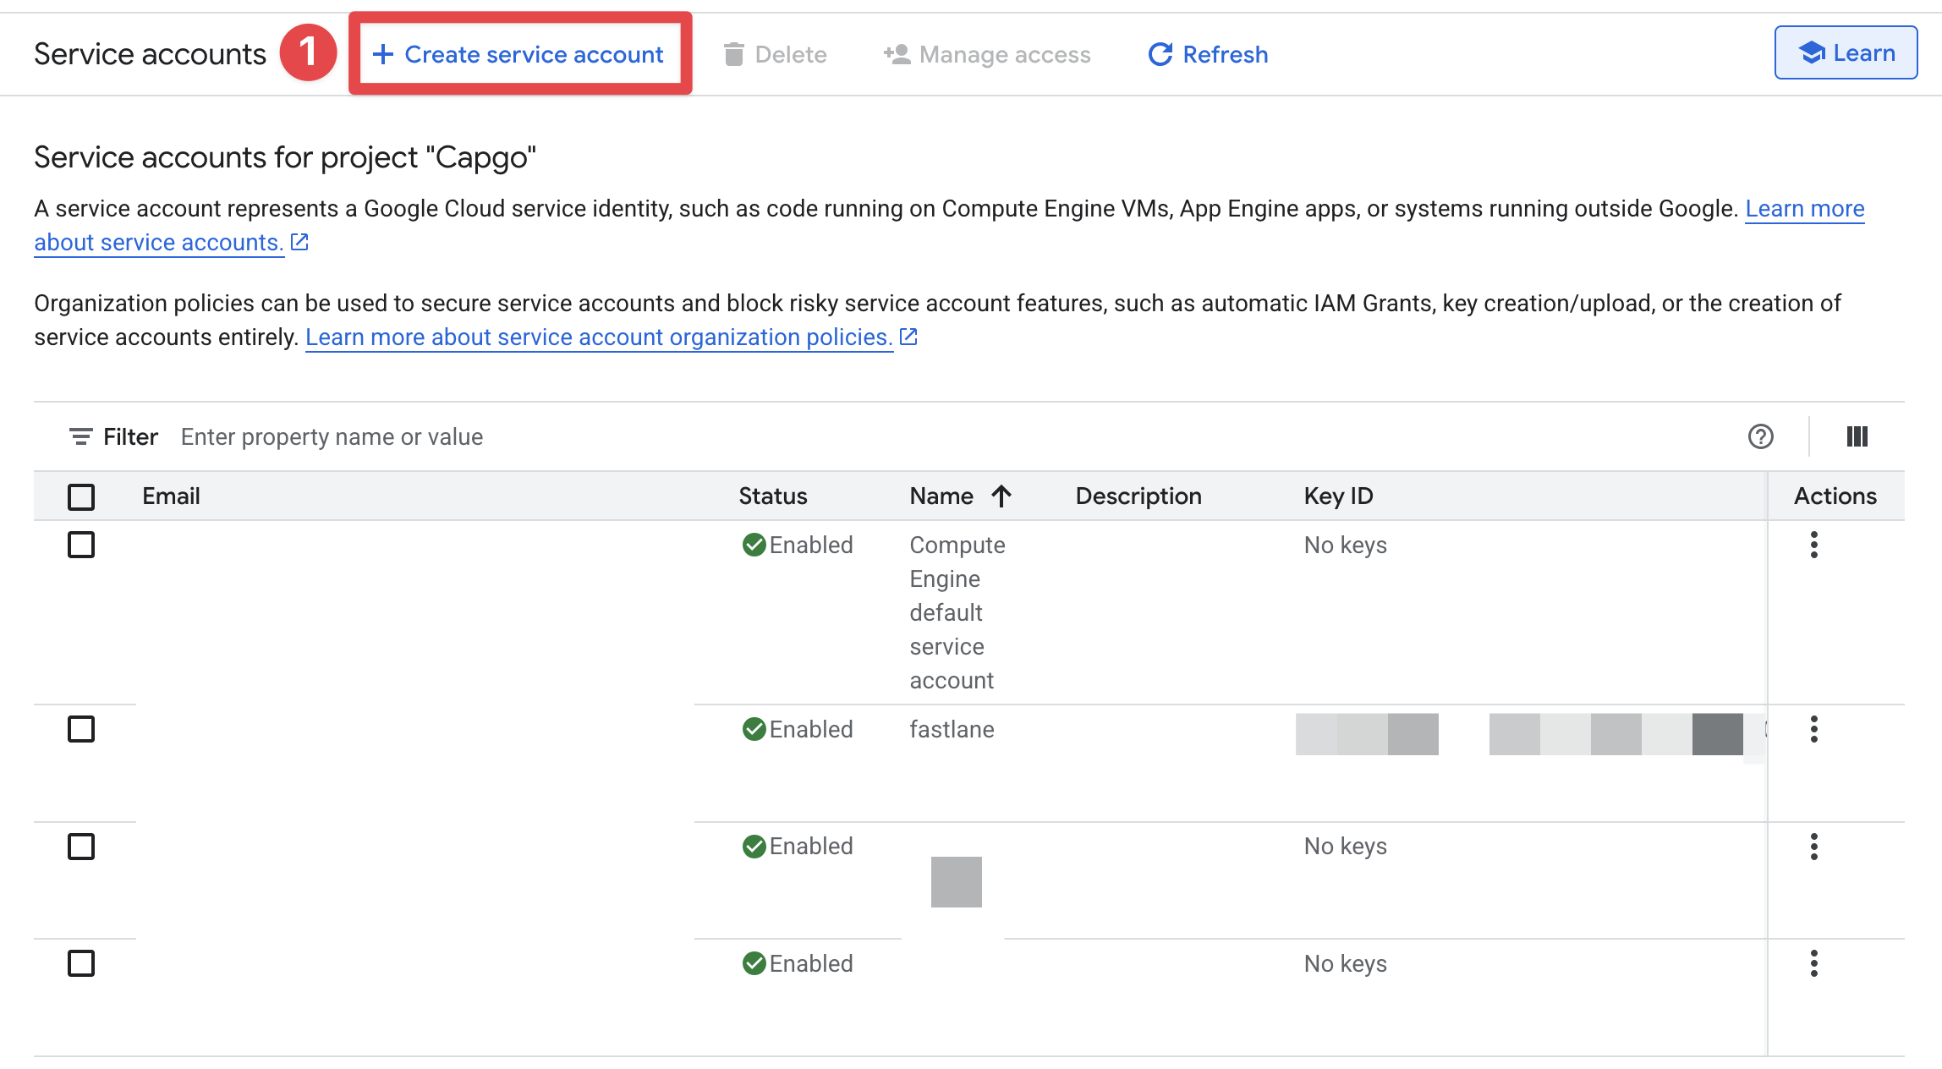Viewport: 1942px width, 1069px height.
Task: Open the column display options icon
Action: 1857,436
